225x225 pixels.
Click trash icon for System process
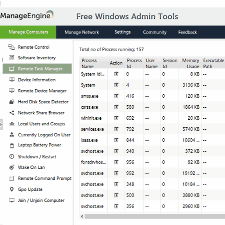click(116, 85)
